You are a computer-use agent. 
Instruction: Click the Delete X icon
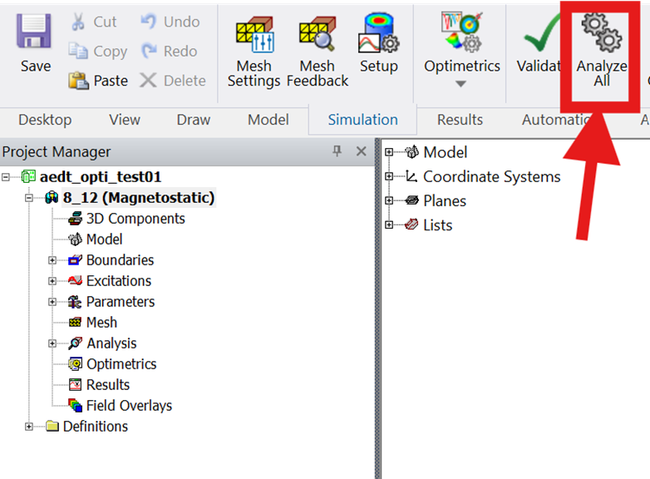click(x=148, y=80)
